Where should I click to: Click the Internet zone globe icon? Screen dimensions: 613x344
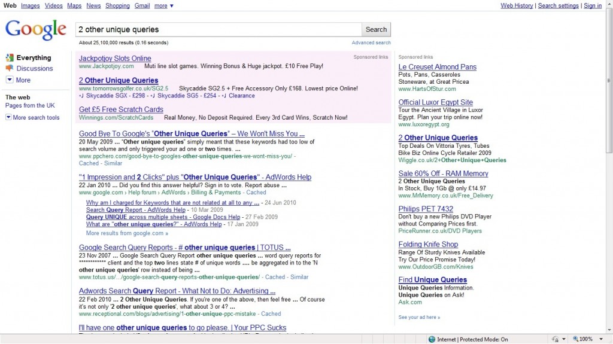(x=432, y=339)
